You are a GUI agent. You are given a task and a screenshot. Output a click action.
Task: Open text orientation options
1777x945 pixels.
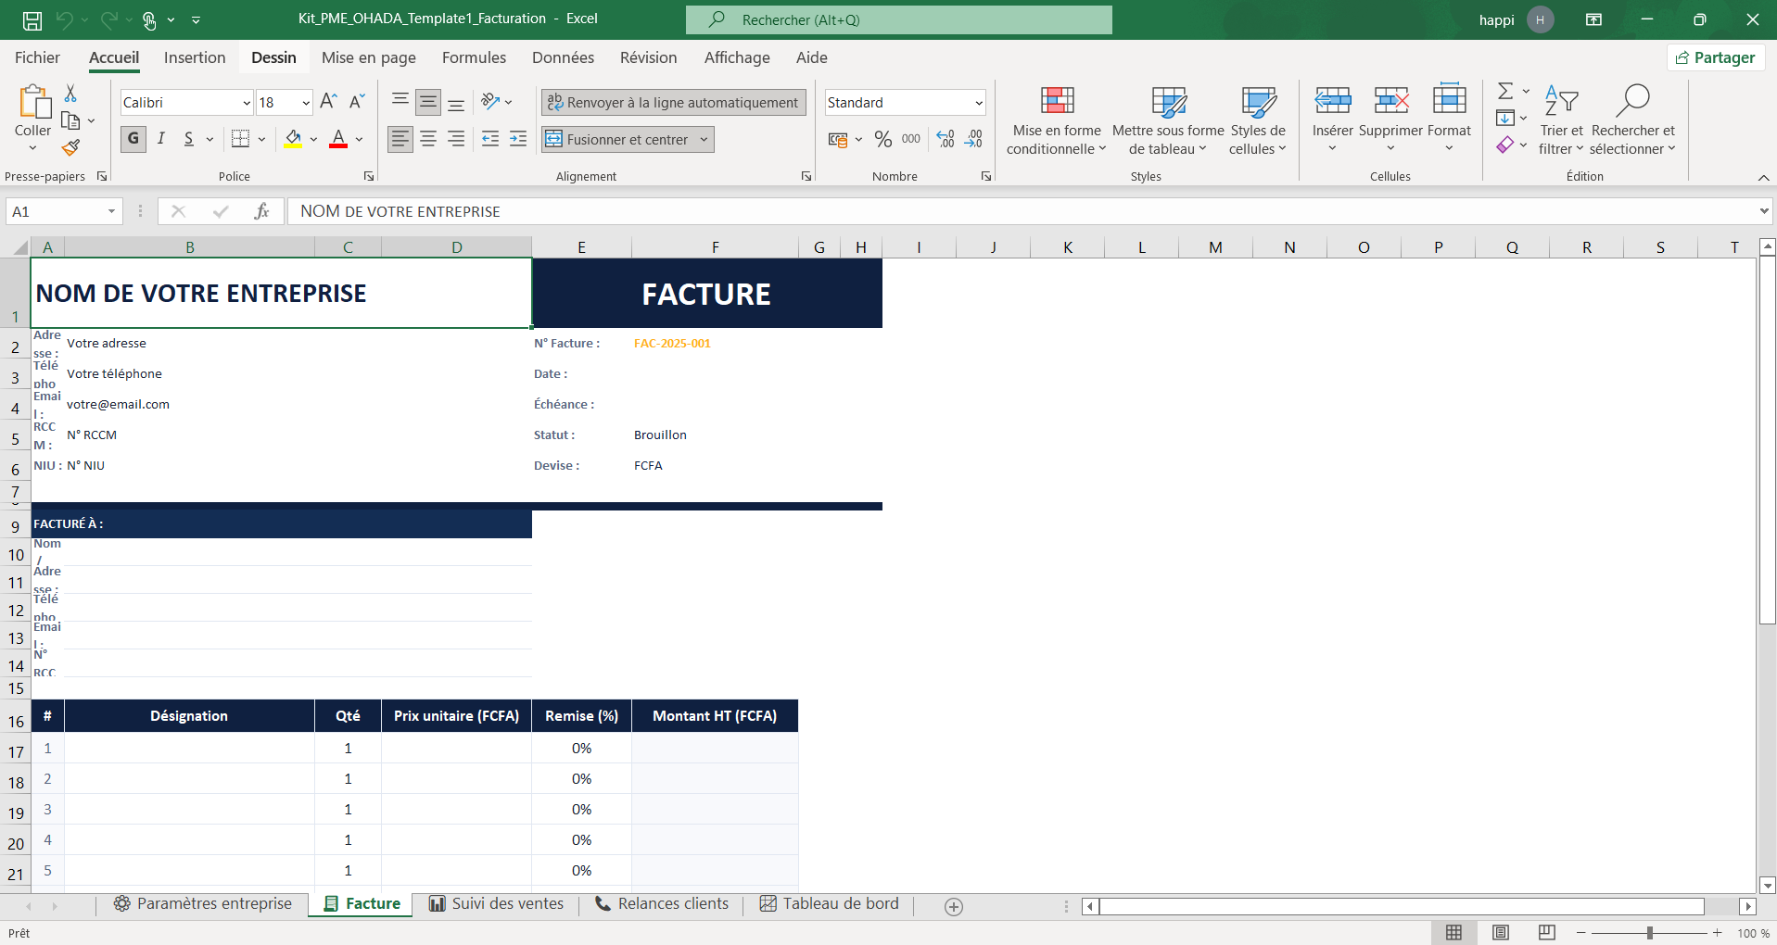click(x=497, y=102)
